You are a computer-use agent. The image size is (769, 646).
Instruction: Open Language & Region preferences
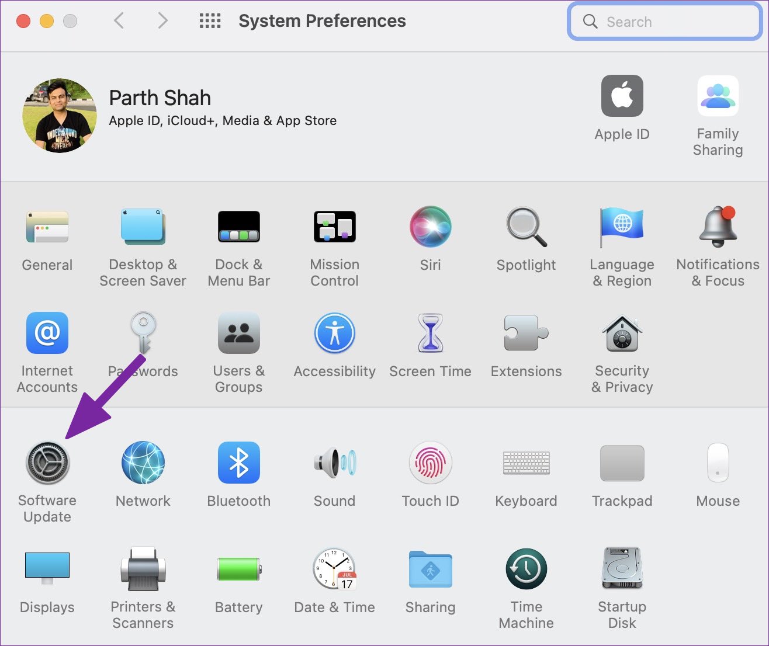click(x=622, y=227)
